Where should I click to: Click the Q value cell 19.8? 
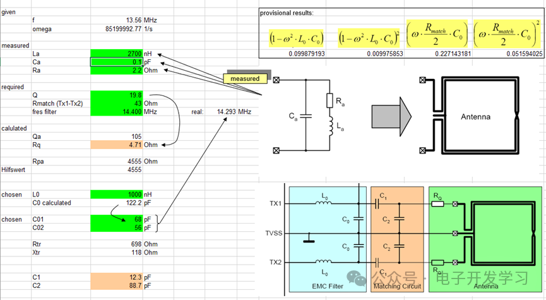click(117, 95)
